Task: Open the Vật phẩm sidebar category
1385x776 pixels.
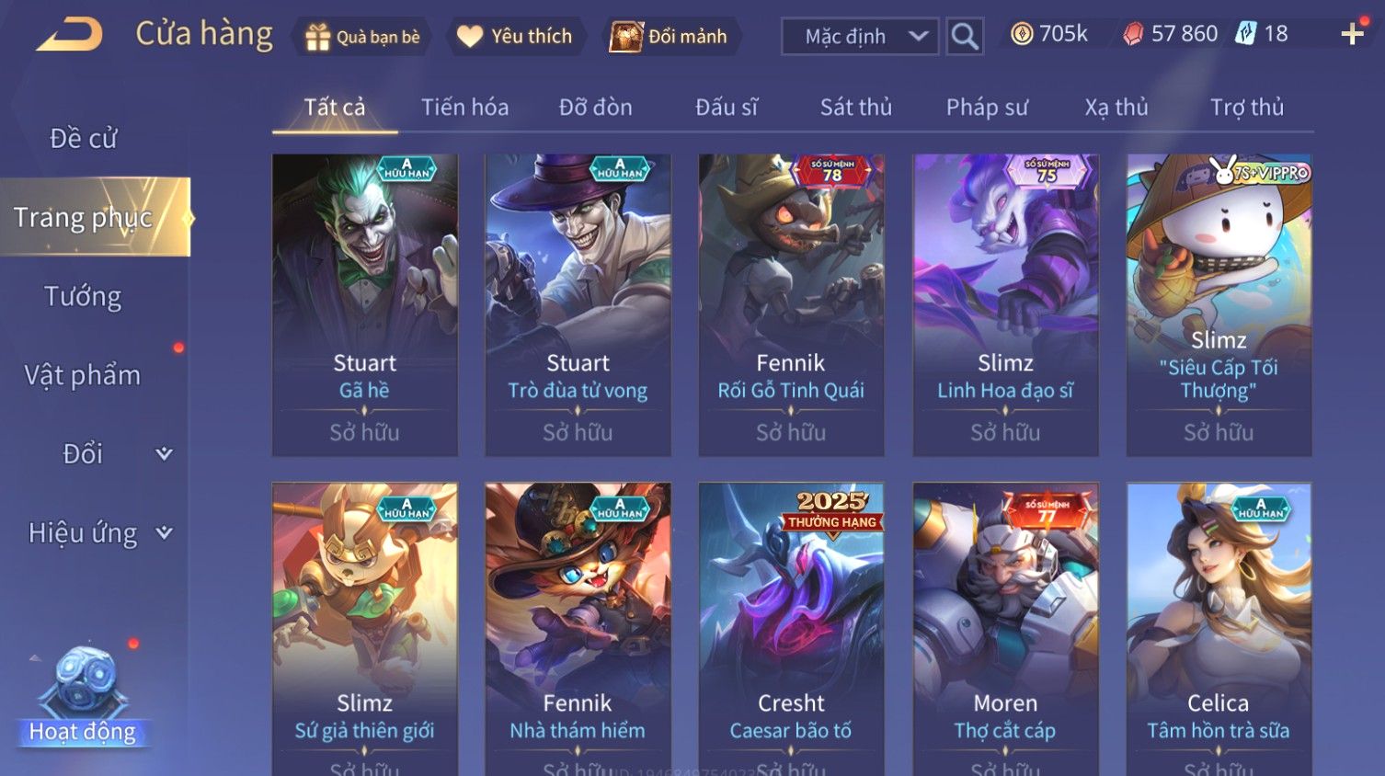Action: (x=83, y=375)
